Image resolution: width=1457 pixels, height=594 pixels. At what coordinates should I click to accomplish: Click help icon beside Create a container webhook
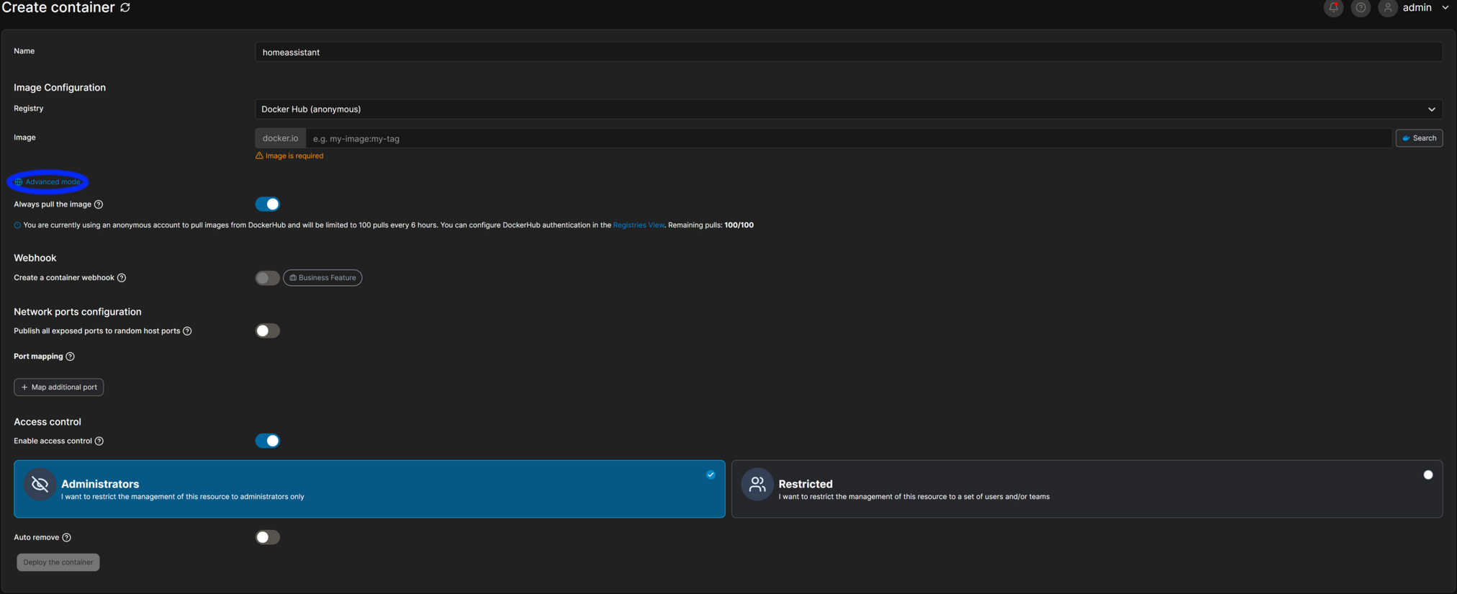pyautogui.click(x=122, y=278)
